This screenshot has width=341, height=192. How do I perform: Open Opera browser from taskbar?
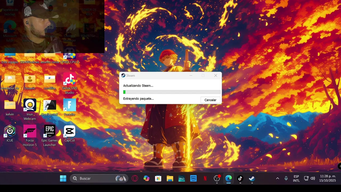pyautogui.click(x=135, y=178)
